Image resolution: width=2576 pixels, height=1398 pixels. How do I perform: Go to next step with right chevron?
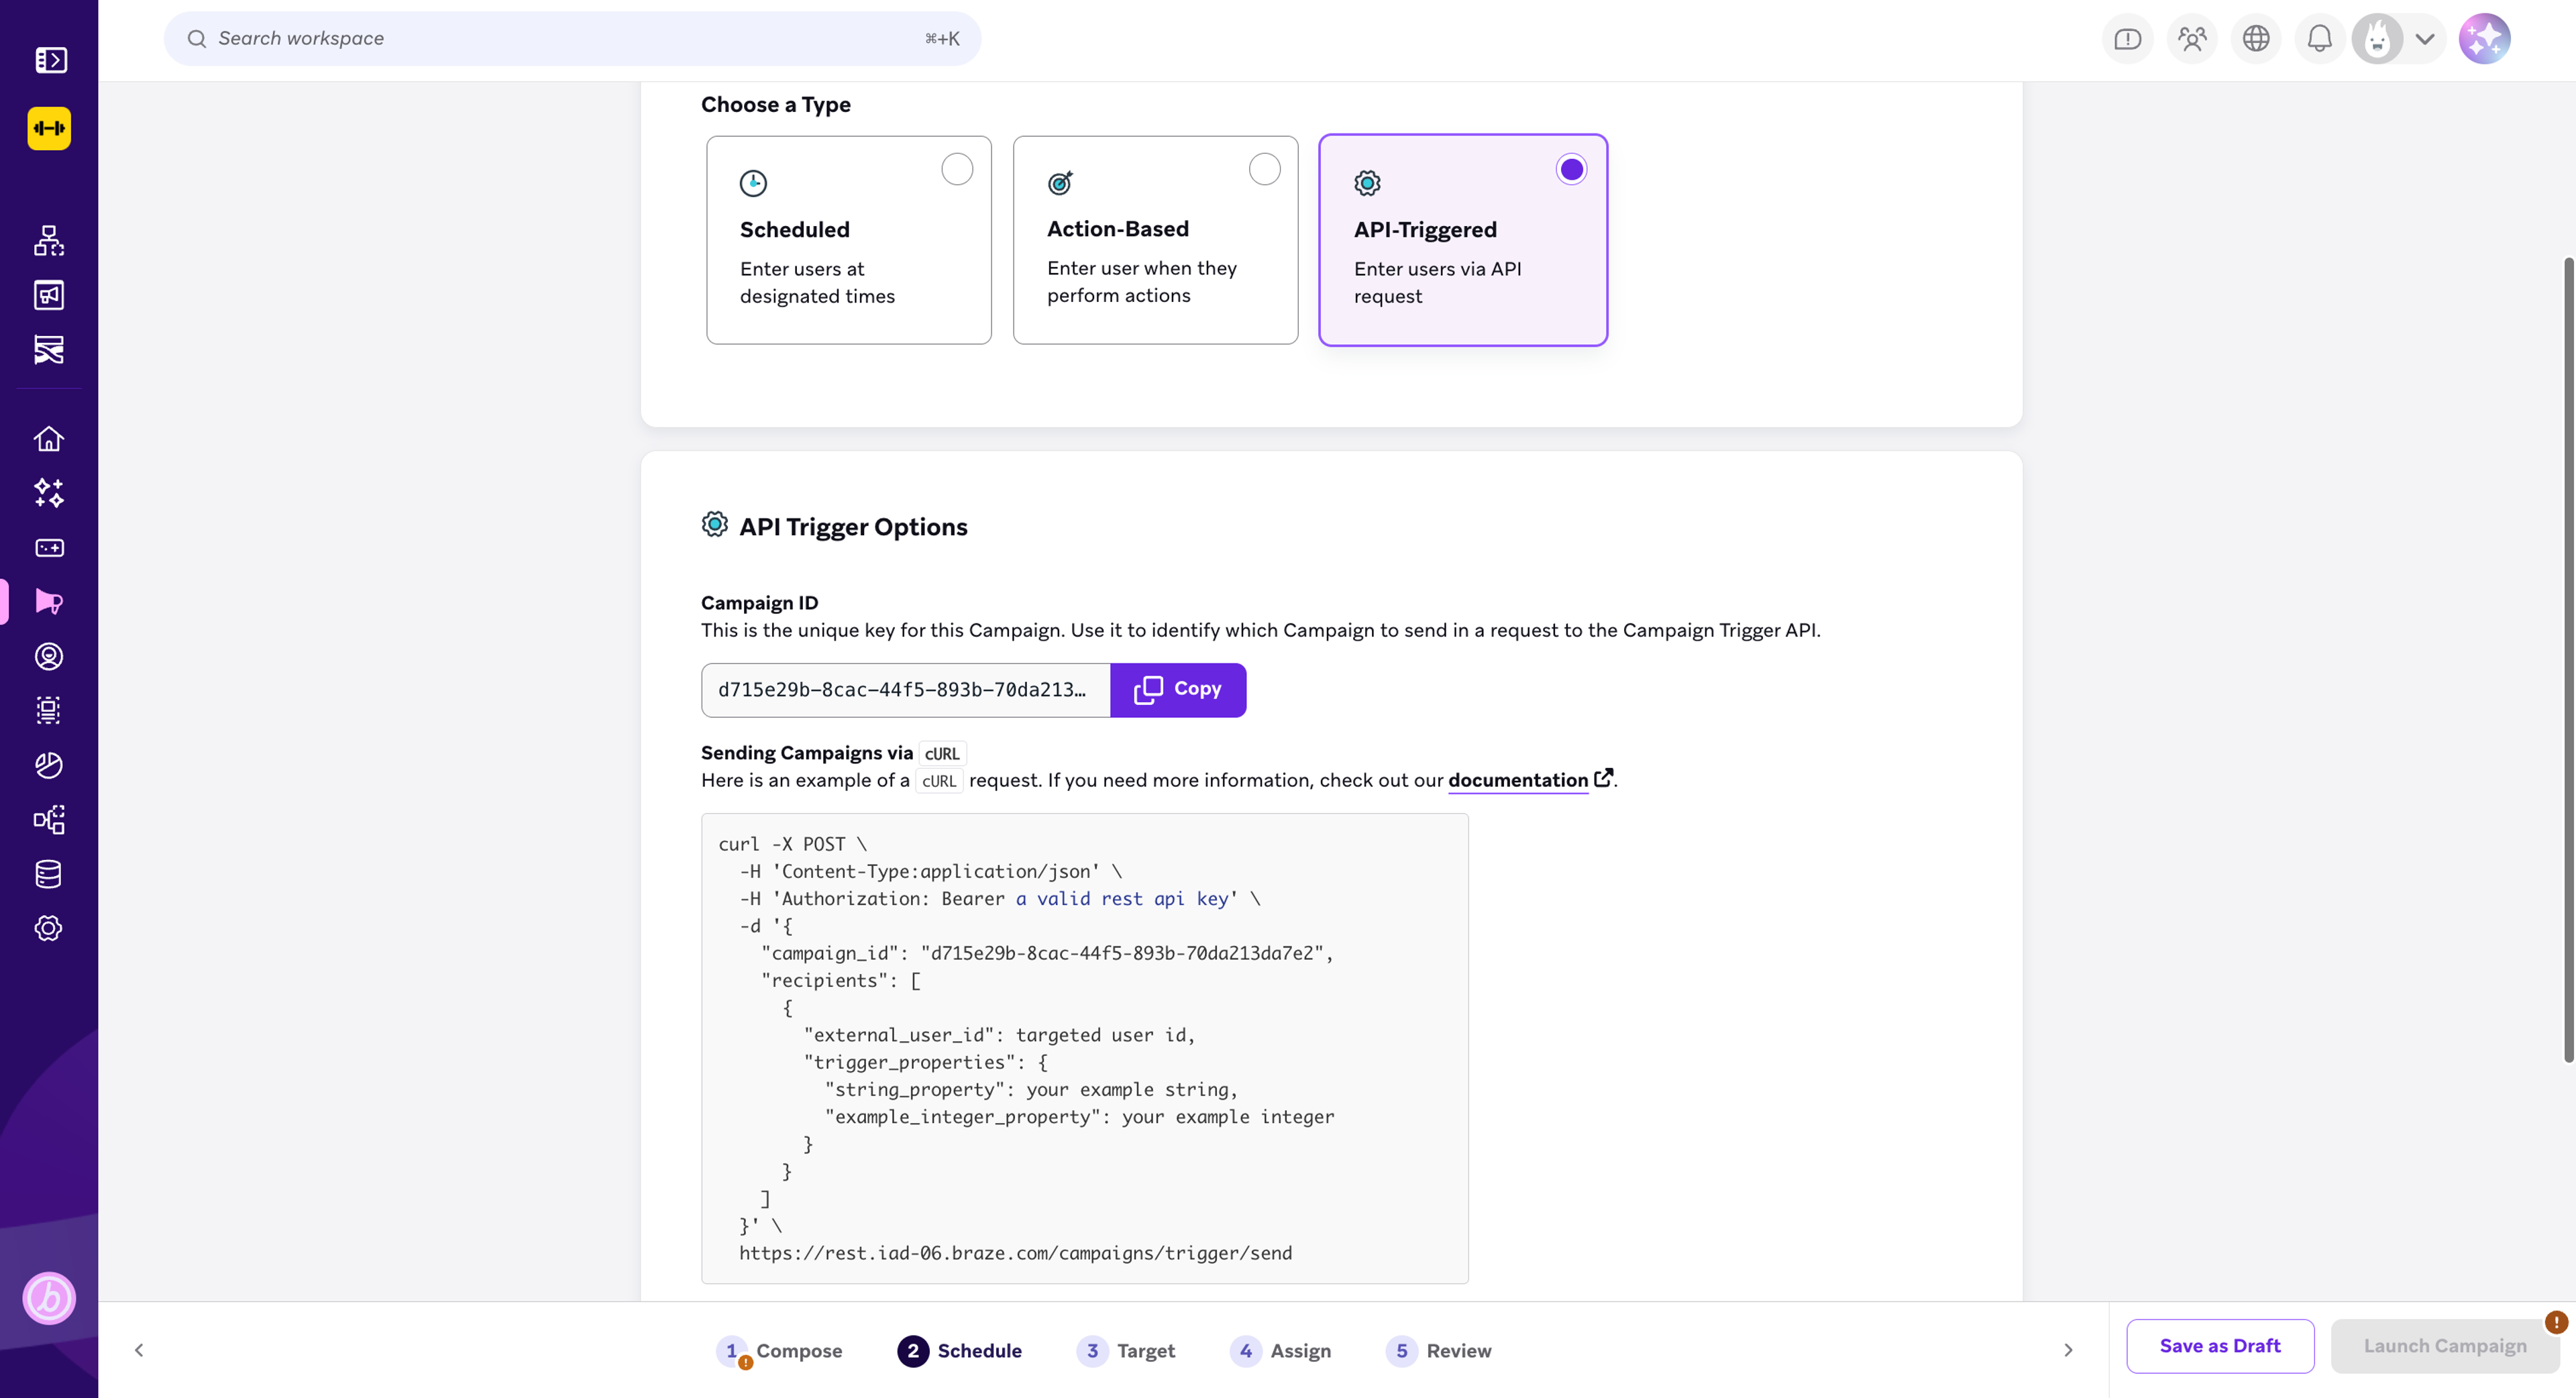click(x=2068, y=1350)
